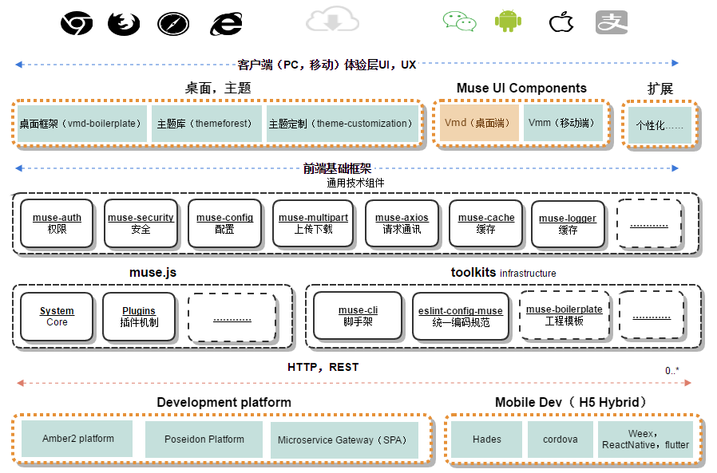
Task: Click the Vmm mobile component block
Action: [x=563, y=124]
